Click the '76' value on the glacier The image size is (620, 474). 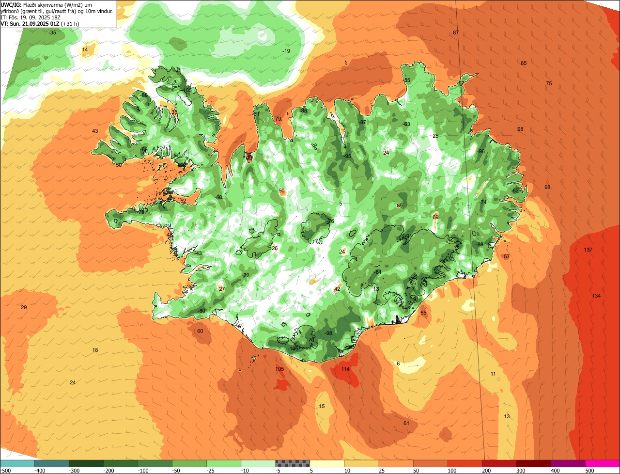point(331,221)
